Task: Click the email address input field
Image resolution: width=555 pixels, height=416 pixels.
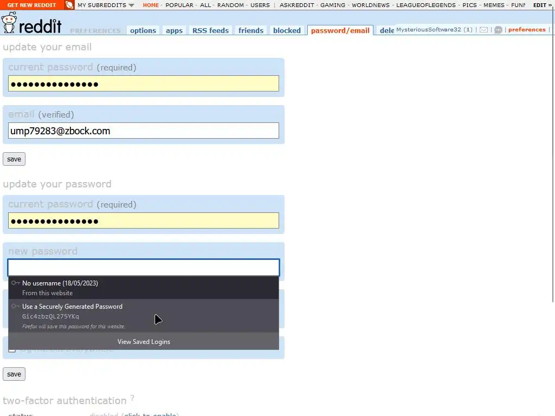Action: pos(143,131)
